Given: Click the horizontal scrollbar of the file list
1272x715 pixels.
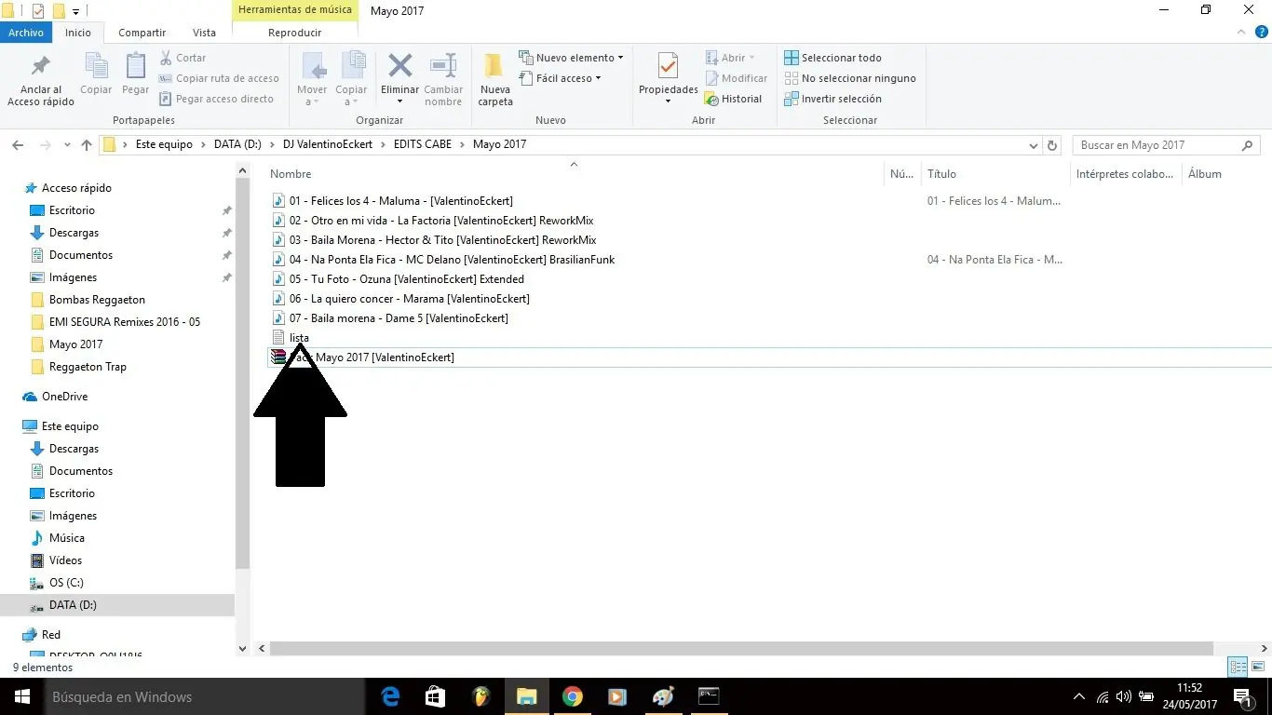Looking at the screenshot, I should [741, 648].
